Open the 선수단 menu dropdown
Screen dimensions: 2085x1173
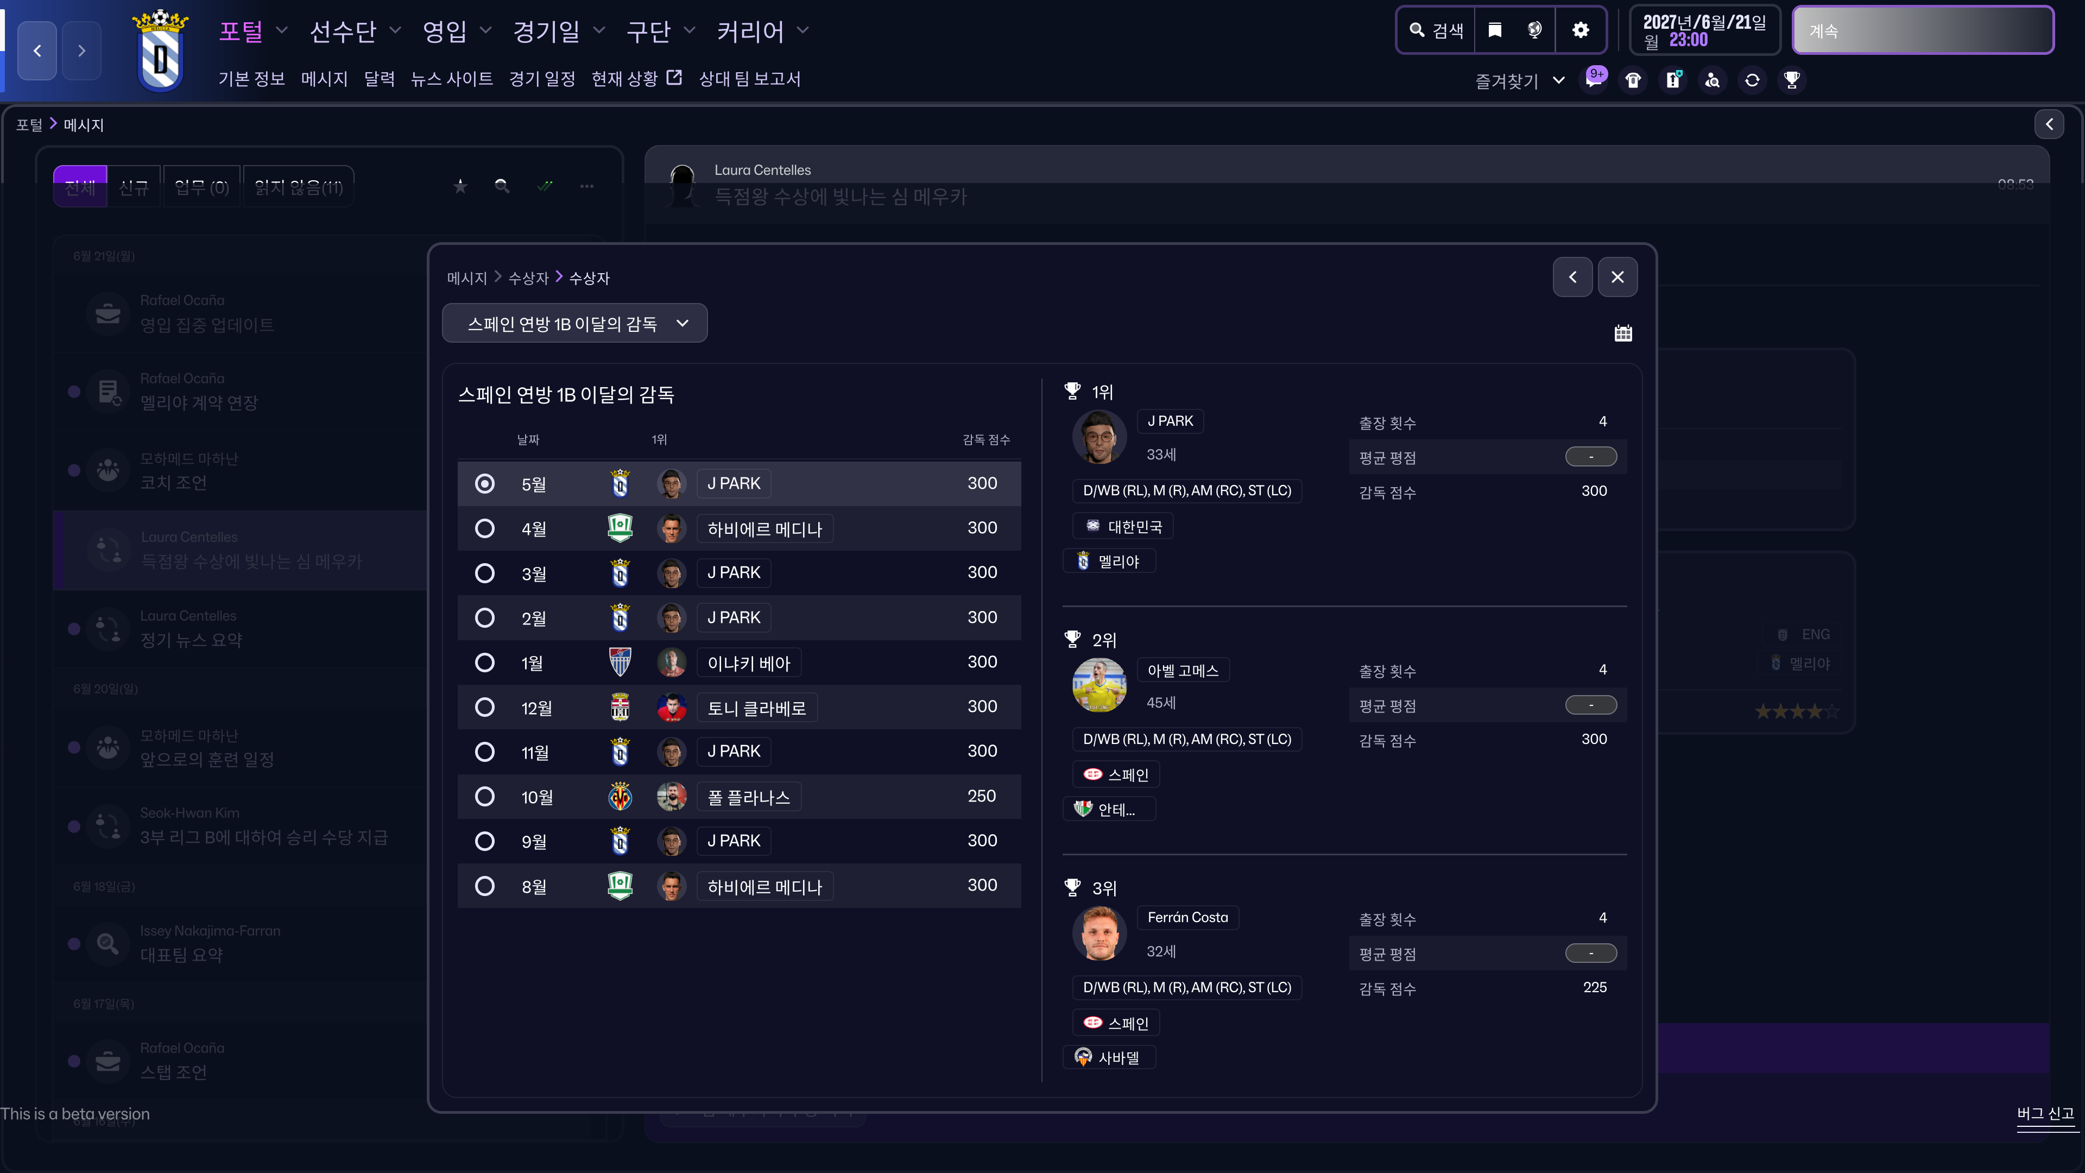pyautogui.click(x=355, y=31)
